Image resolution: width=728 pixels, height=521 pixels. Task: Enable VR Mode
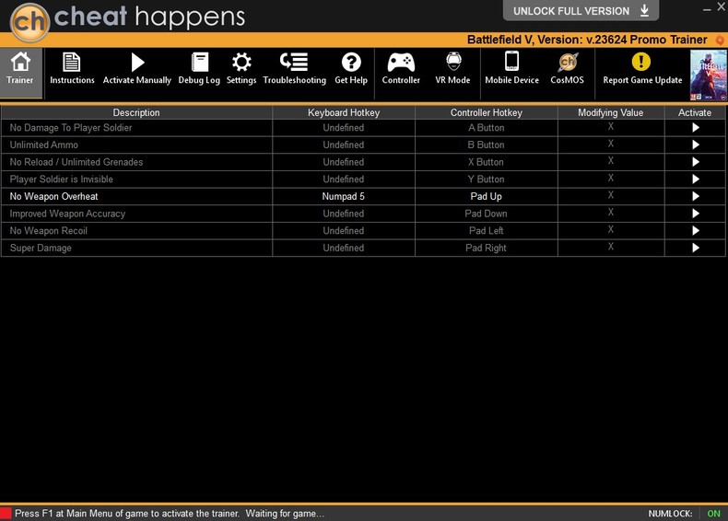pos(452,63)
